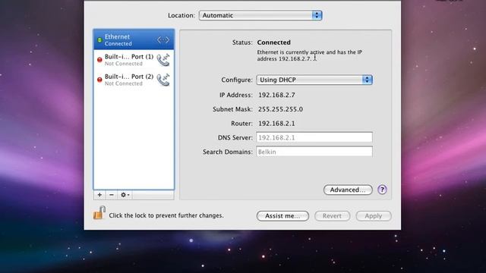The height and width of the screenshot is (273, 486).
Task: Click the Apply button
Action: (374, 215)
